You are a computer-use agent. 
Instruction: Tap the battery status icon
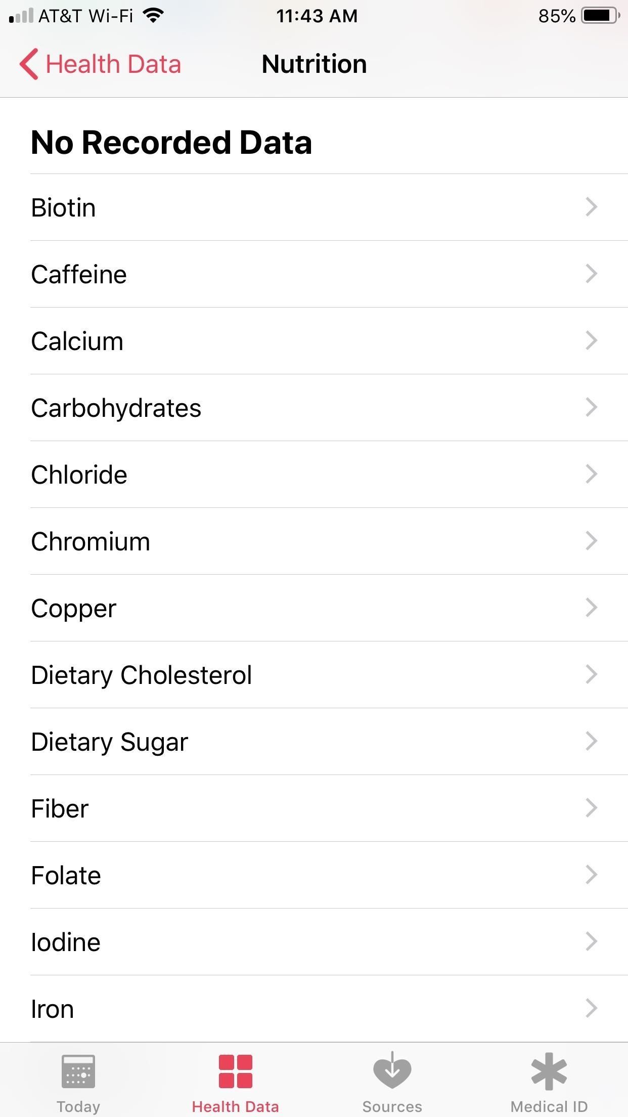600,16
